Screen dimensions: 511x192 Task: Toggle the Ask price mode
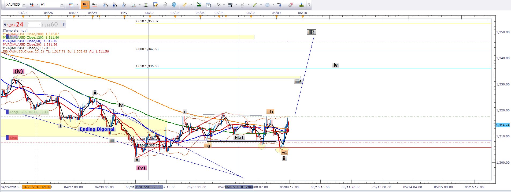[x=95, y=5]
